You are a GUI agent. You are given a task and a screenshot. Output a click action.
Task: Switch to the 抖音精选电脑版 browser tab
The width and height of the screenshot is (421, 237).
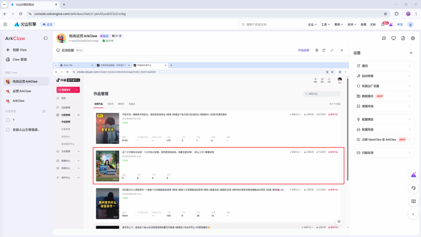(x=113, y=65)
